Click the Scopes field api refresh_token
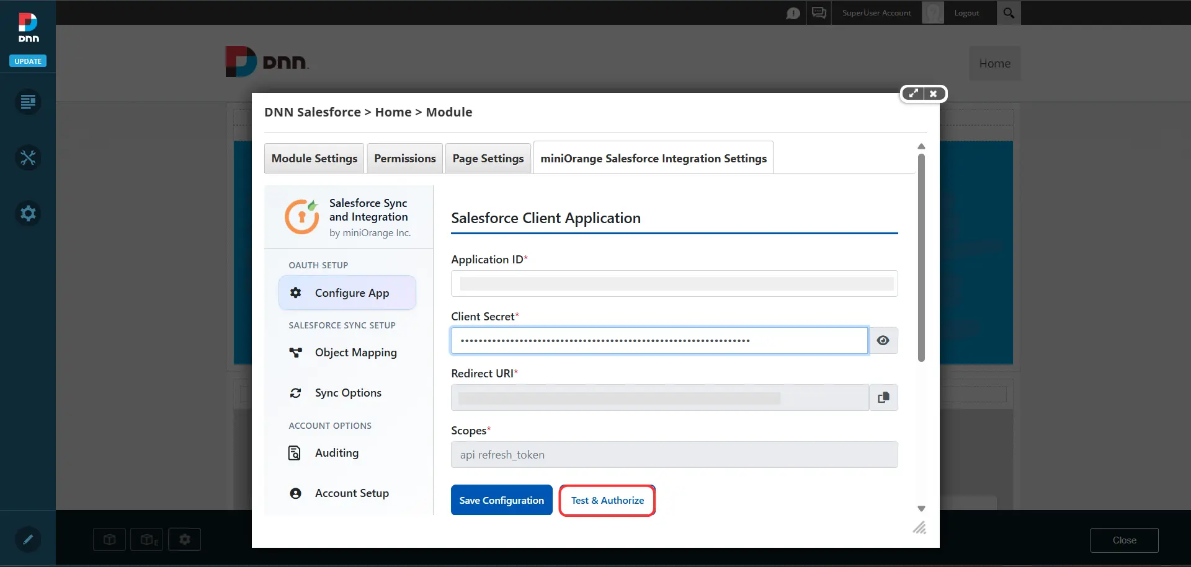This screenshot has height=567, width=1191. pos(674,454)
